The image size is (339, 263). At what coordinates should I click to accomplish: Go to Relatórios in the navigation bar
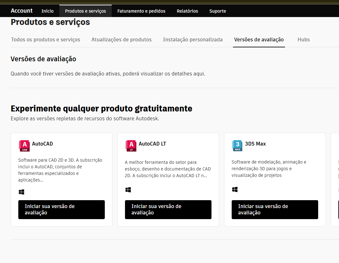pyautogui.click(x=187, y=11)
